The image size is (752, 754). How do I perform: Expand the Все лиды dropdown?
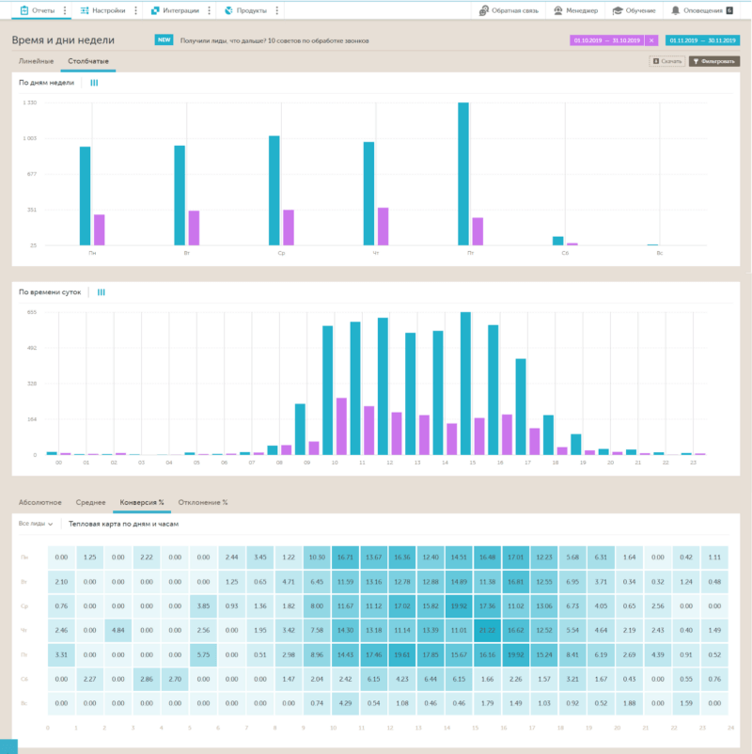(36, 524)
